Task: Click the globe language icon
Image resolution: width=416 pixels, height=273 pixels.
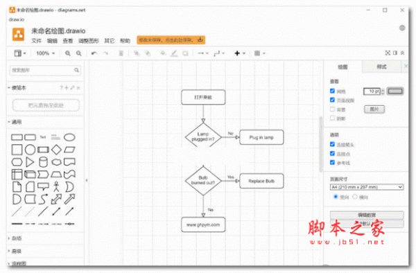Action: coord(402,28)
